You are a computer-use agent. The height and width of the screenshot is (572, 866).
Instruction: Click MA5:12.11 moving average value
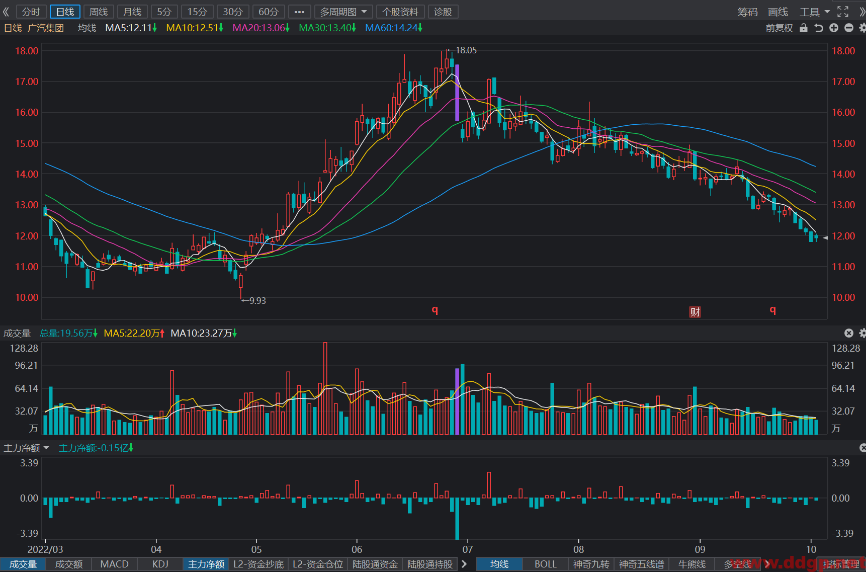click(x=131, y=28)
